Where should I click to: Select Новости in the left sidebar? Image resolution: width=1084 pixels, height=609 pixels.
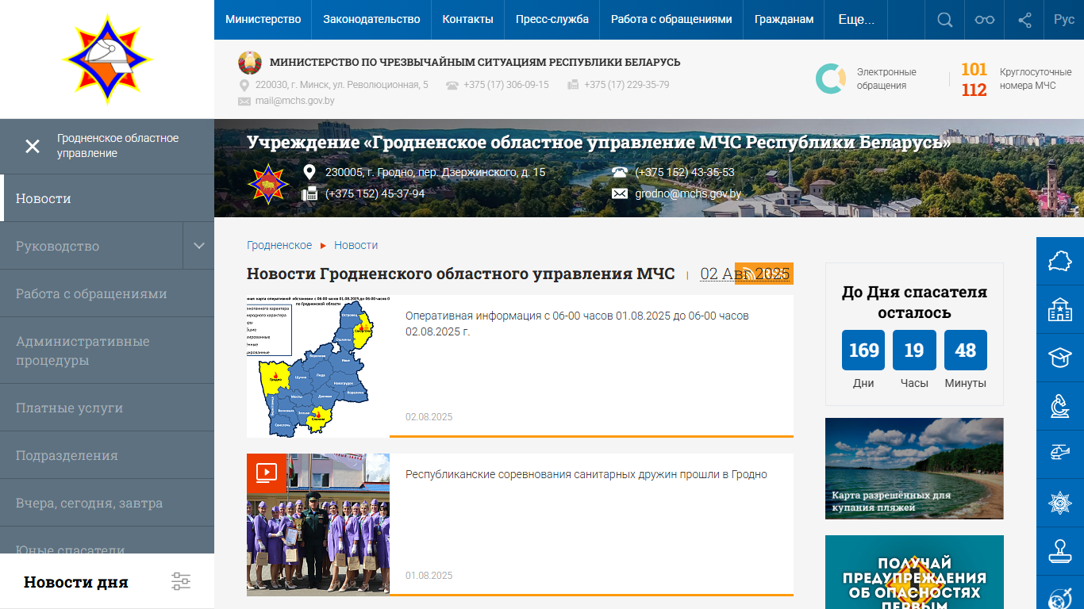tap(107, 198)
